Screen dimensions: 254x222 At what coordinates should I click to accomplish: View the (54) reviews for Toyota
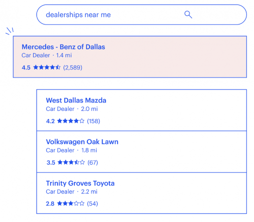pyautogui.click(x=92, y=204)
